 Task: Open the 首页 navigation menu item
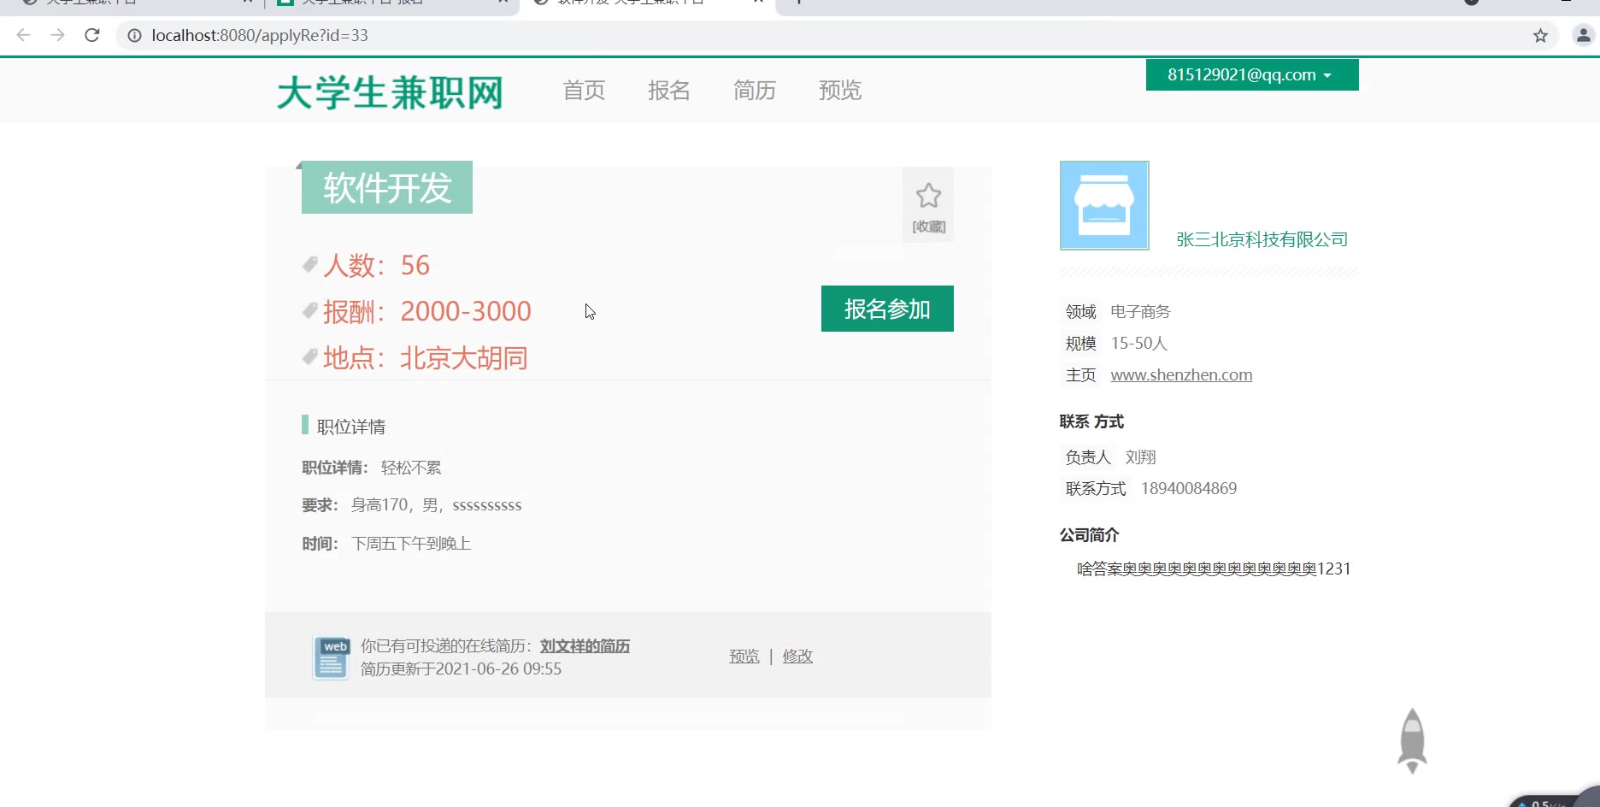[584, 91]
